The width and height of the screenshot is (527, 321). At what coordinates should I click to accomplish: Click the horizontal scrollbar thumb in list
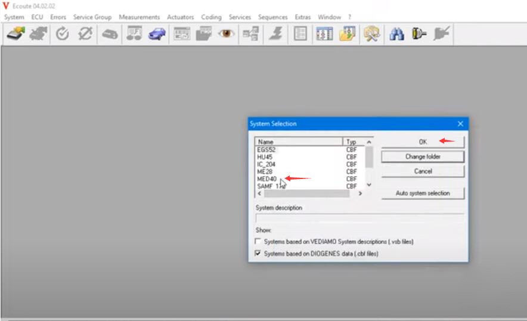(x=298, y=194)
